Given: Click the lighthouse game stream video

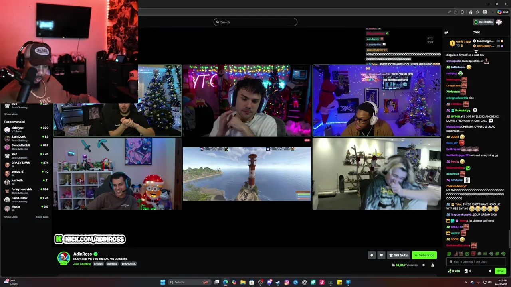Looking at the screenshot, I should tap(247, 174).
